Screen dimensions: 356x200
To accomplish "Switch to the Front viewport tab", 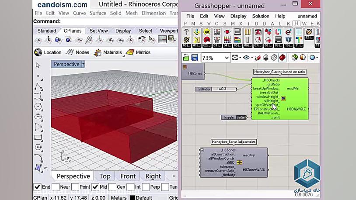I will (x=128, y=176).
